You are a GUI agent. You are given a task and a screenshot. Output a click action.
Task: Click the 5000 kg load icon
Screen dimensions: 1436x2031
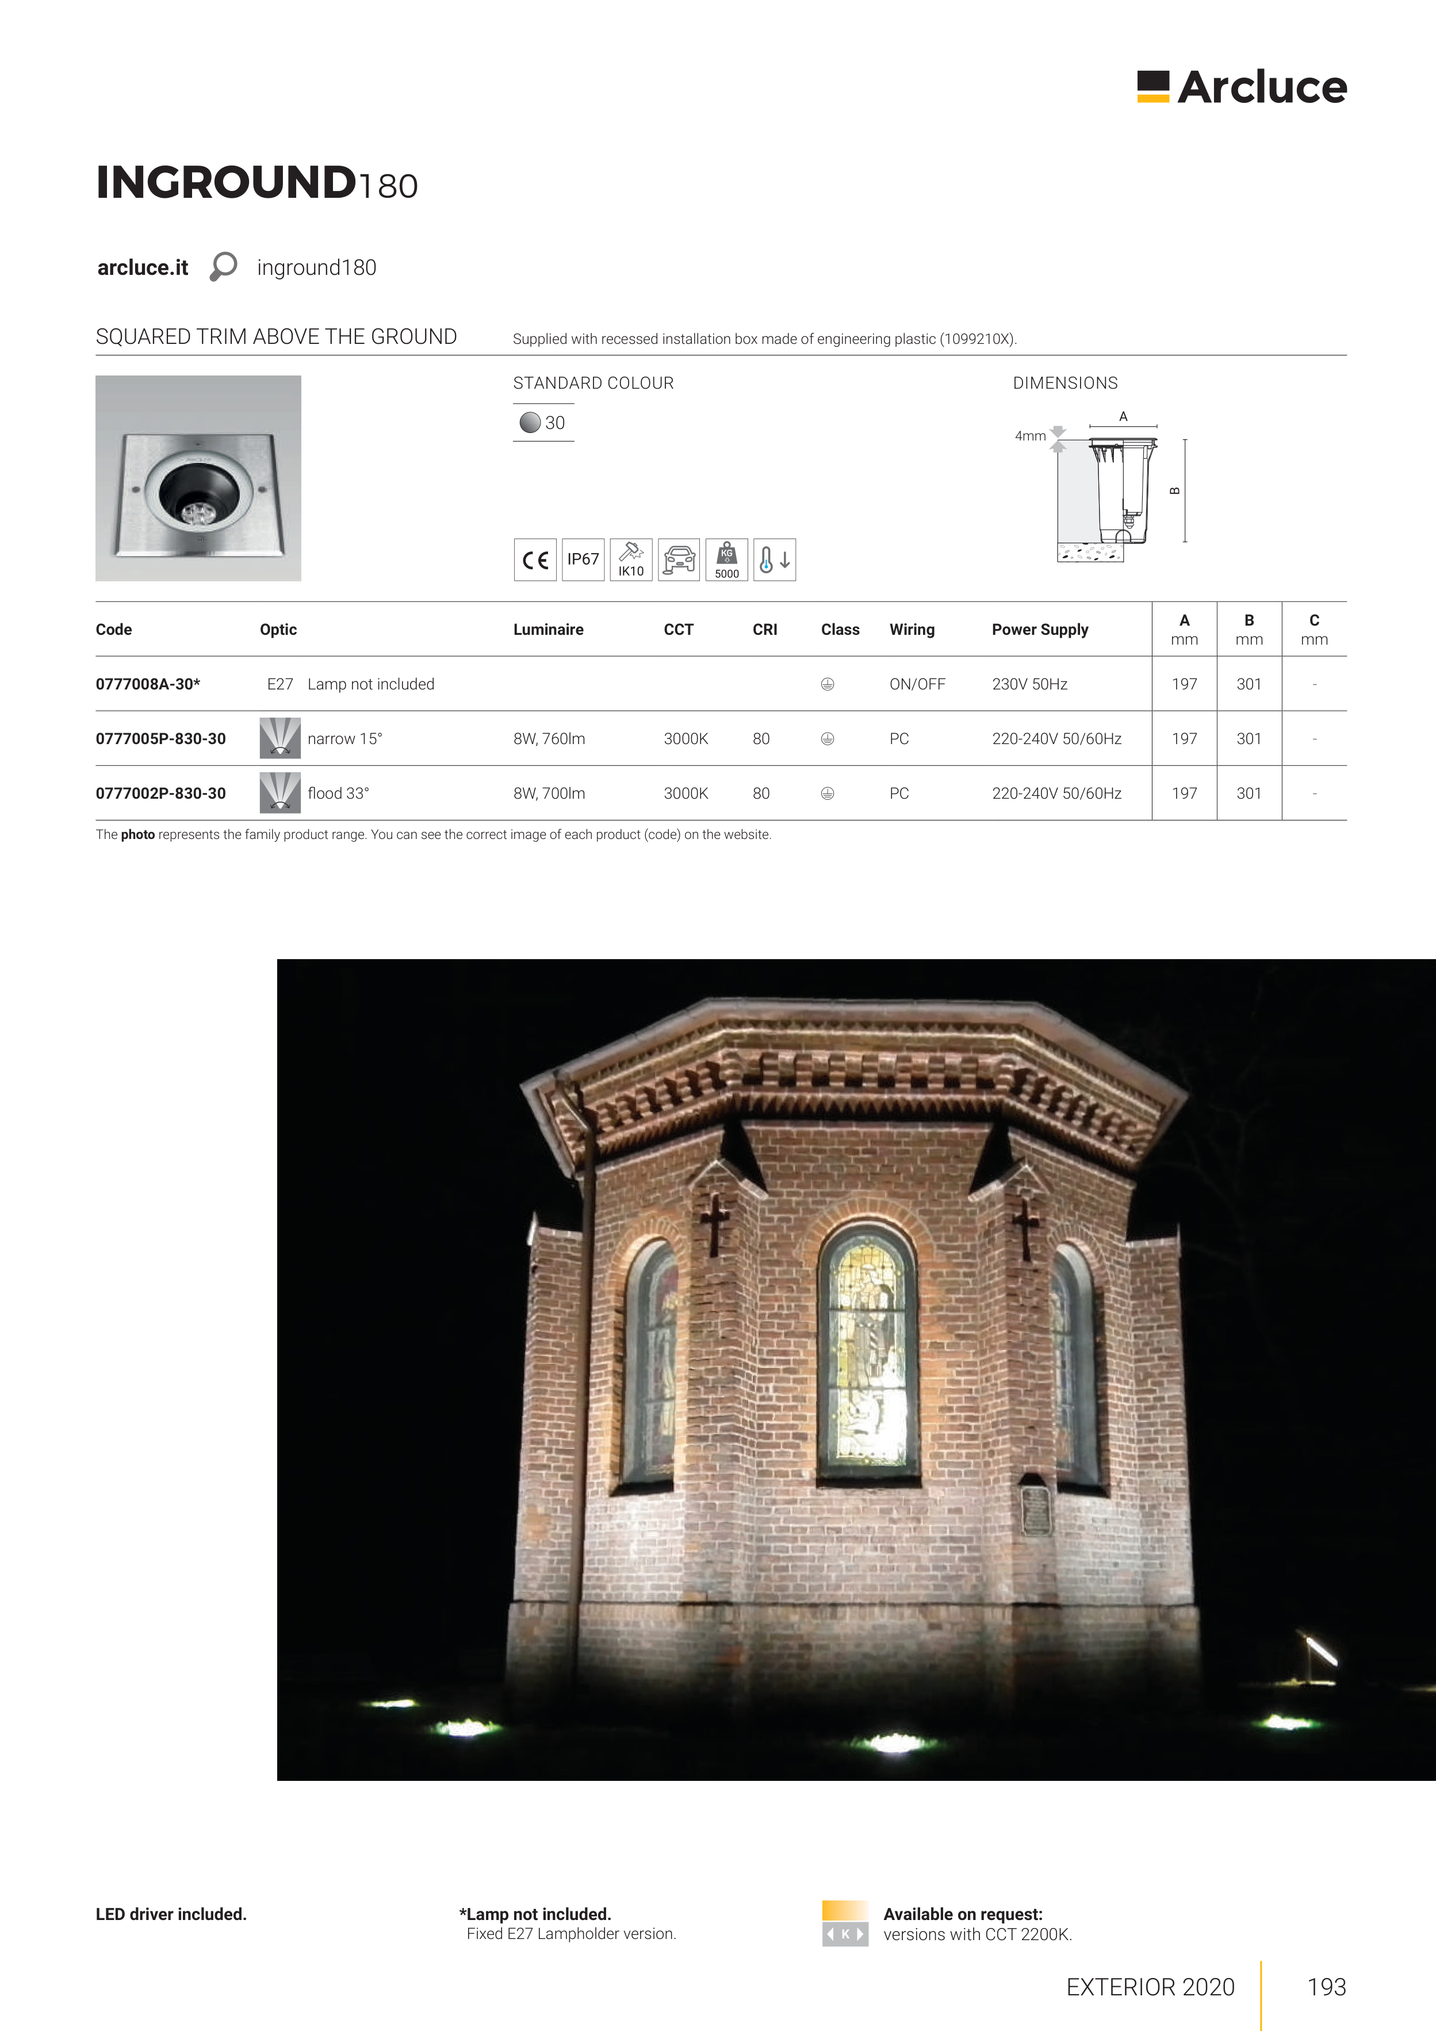[x=726, y=560]
